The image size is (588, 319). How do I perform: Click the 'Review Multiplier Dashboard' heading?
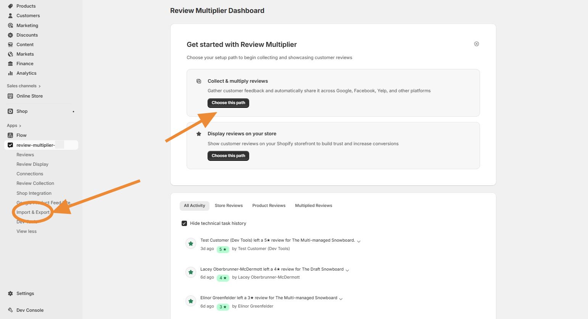(x=217, y=11)
